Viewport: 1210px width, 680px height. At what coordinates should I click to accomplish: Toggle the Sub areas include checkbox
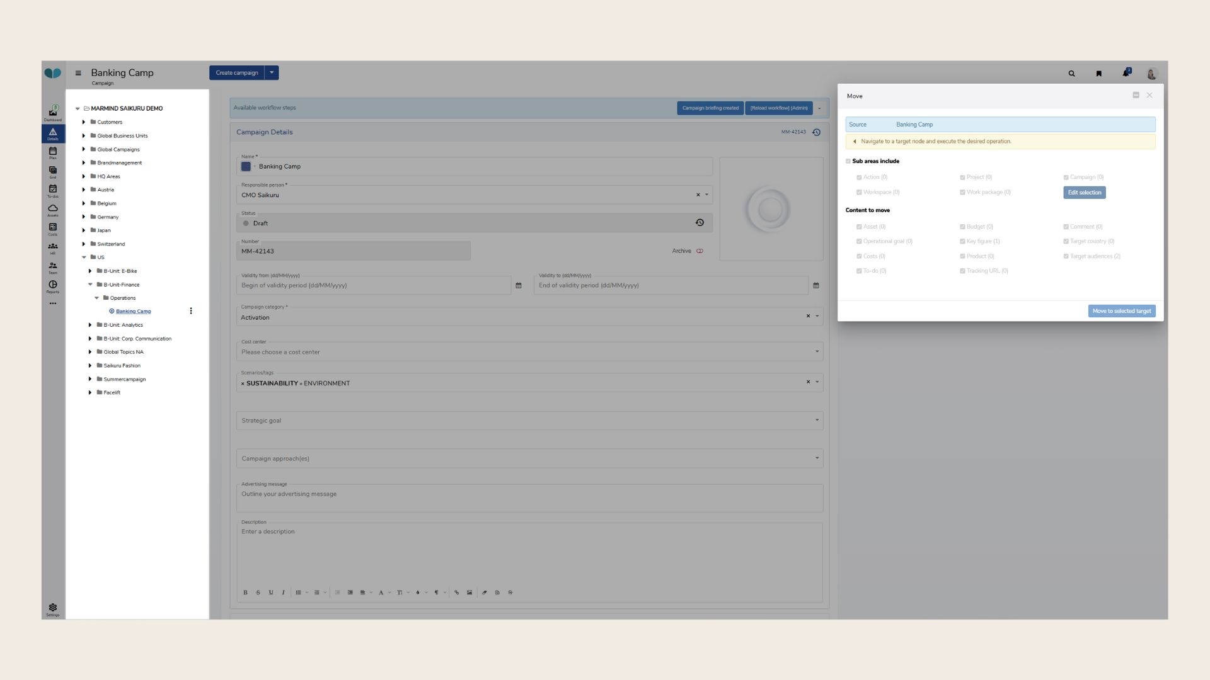click(848, 161)
